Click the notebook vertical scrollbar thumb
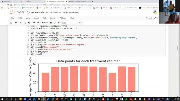Screen dimensions: 180x101 point(177,48)
